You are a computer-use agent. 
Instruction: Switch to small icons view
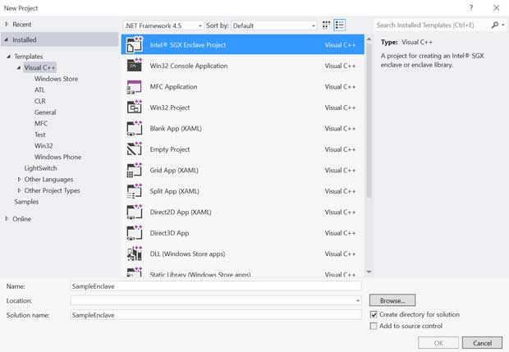point(326,25)
